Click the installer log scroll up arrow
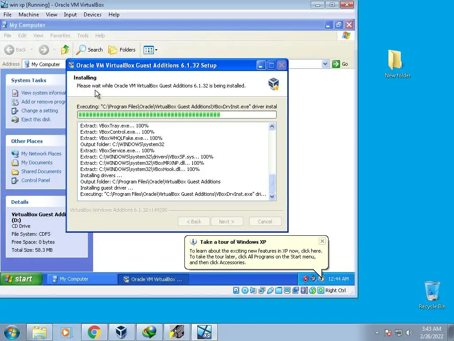 (x=272, y=126)
